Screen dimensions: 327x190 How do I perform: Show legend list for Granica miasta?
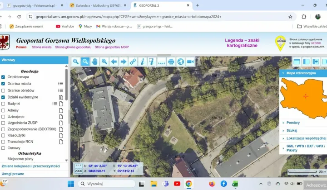click(x=61, y=84)
